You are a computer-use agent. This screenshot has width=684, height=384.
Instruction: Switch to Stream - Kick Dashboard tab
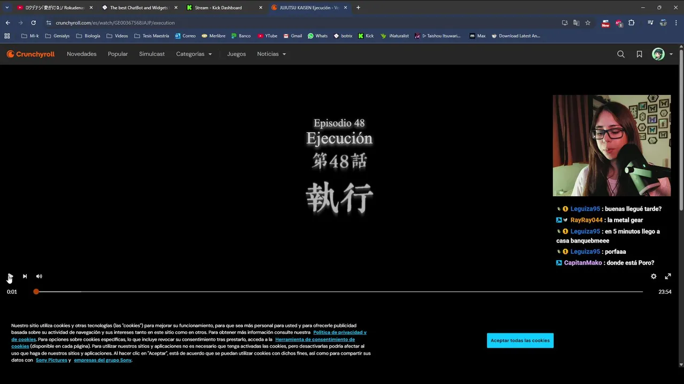click(x=218, y=7)
